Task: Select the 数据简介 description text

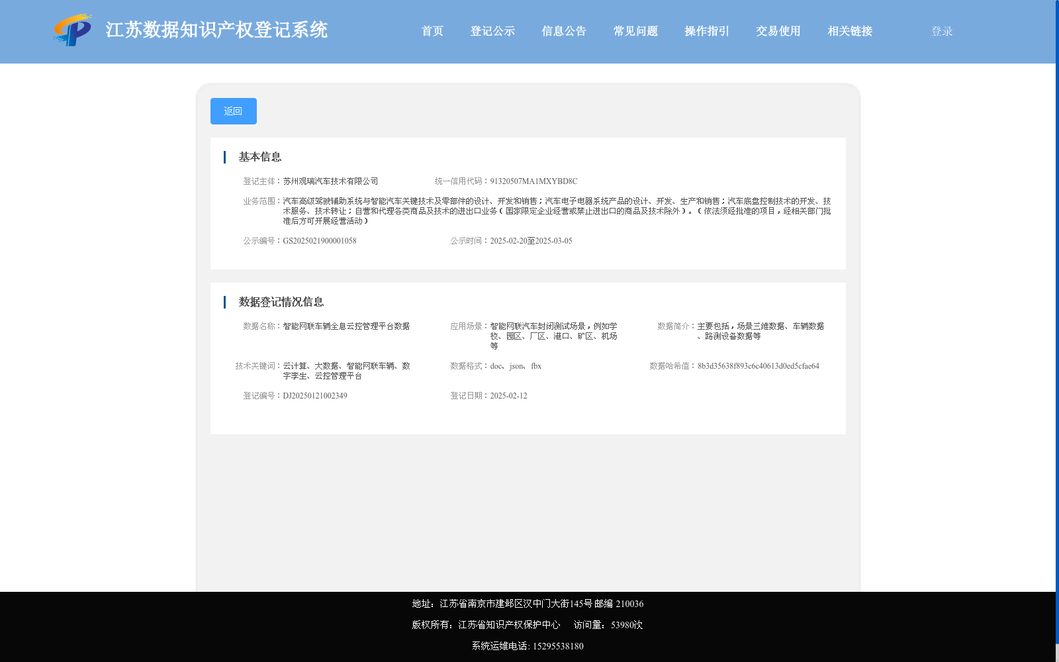Action: coord(760,331)
